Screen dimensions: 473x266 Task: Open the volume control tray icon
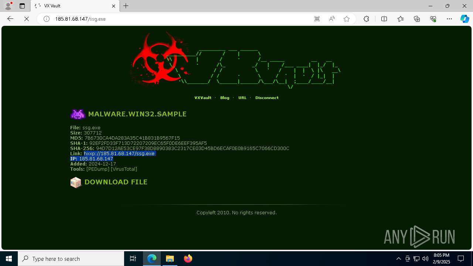pyautogui.click(x=425, y=259)
